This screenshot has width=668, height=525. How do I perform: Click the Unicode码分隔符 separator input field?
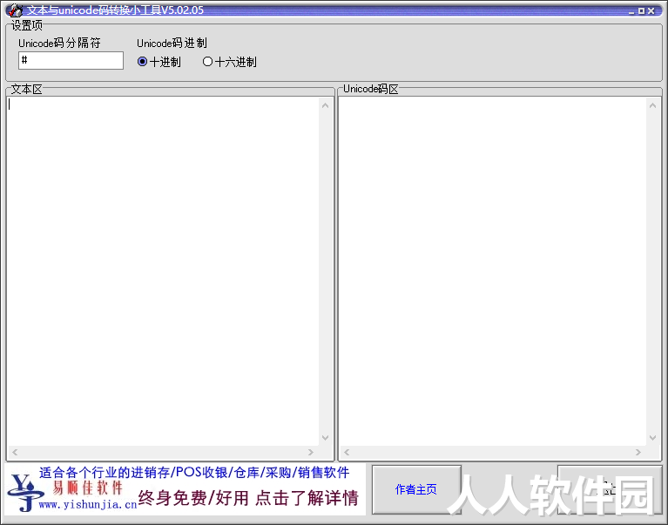[71, 60]
